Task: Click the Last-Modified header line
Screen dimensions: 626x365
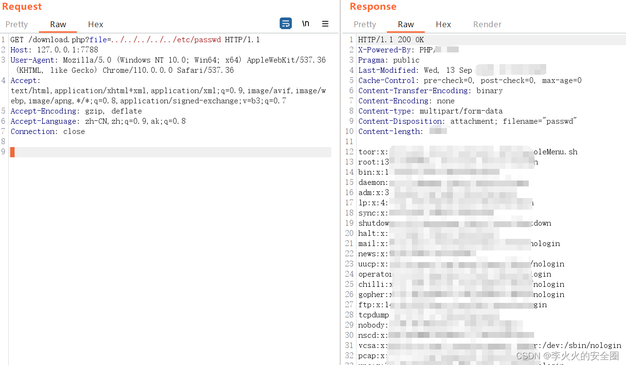Action: [452, 70]
